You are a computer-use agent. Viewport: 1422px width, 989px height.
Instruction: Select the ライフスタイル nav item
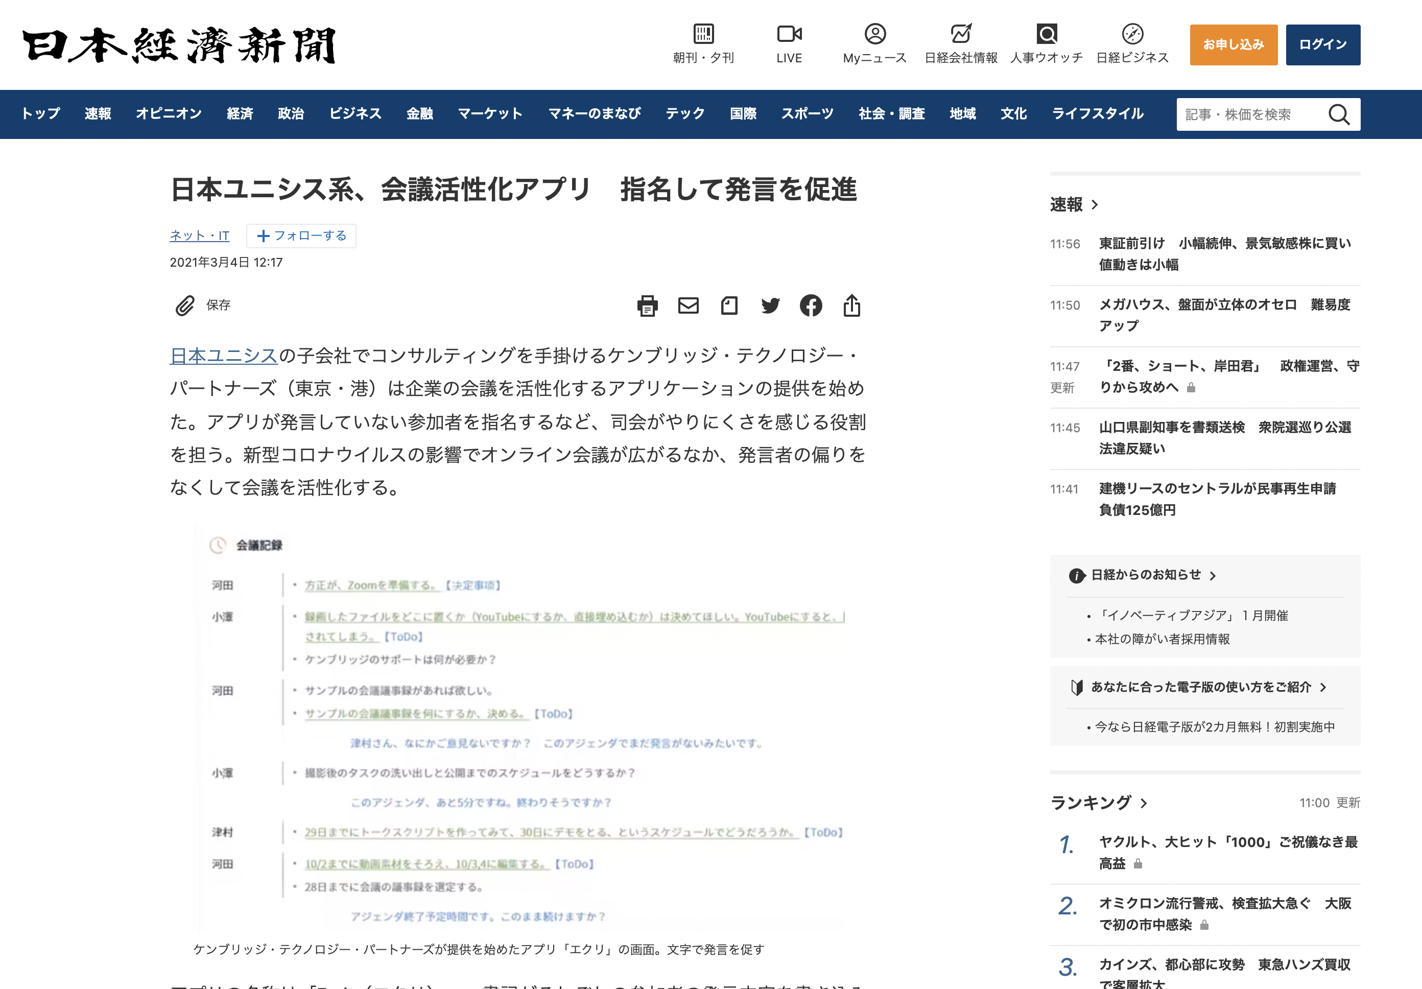(x=1098, y=114)
